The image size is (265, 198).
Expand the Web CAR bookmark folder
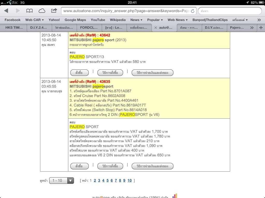[34, 20]
